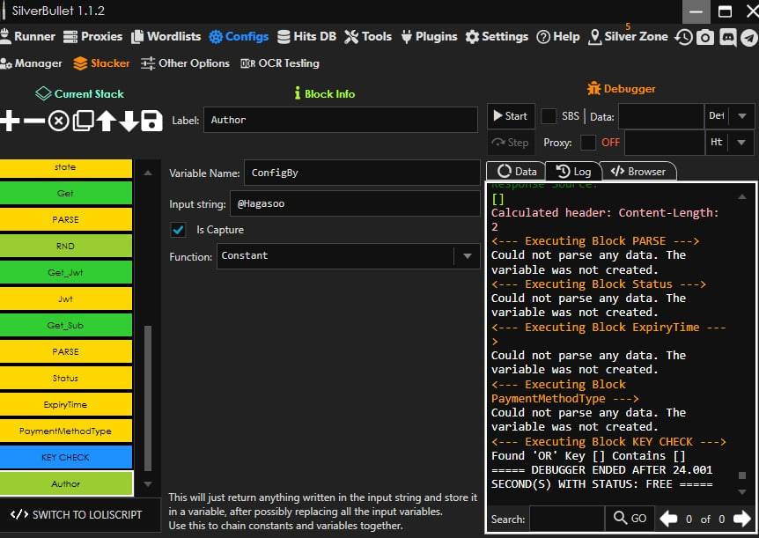The width and height of the screenshot is (759, 538).
Task: Click the add block plus icon
Action: [x=10, y=121]
